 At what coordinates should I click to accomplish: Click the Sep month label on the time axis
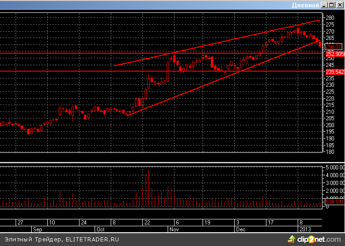pos(37,229)
